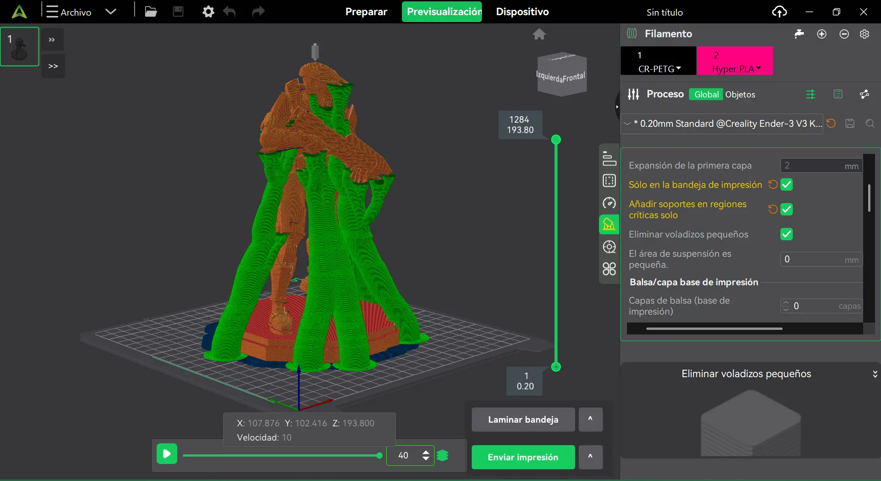Click the Laminar bandeja button
This screenshot has width=881, height=481.
tap(523, 419)
